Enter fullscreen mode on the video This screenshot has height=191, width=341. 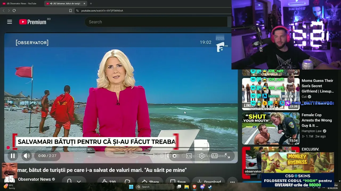tap(227, 156)
